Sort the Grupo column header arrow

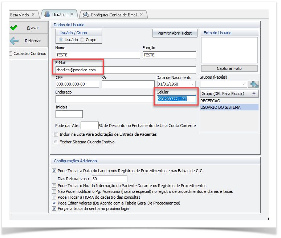click(x=253, y=94)
